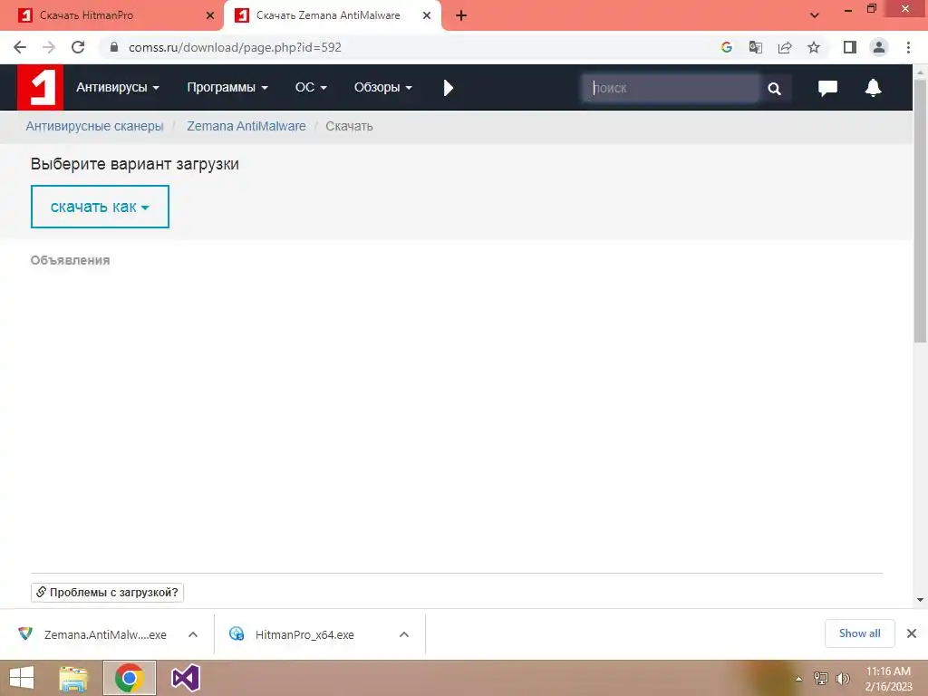Click the red comss.ru logo
Viewport: 928px width, 696px height.
click(40, 88)
